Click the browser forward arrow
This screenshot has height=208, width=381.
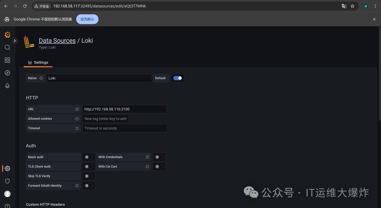click(x=15, y=6)
